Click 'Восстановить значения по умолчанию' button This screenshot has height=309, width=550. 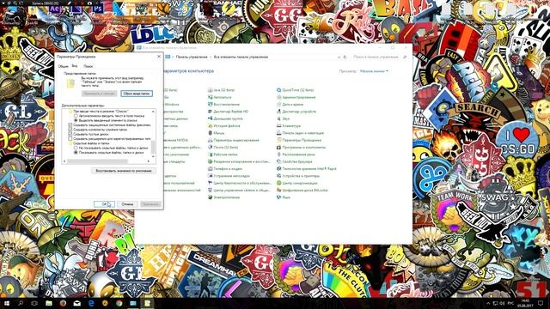point(124,171)
